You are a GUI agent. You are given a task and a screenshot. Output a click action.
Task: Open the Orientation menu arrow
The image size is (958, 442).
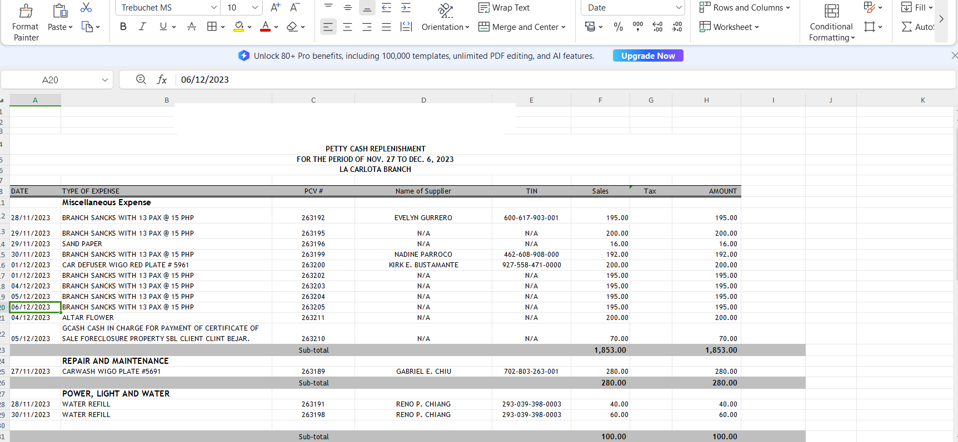(x=467, y=27)
